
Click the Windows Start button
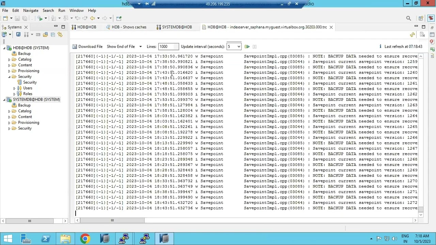point(7,239)
